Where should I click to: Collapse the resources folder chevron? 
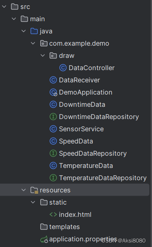coord(24,190)
